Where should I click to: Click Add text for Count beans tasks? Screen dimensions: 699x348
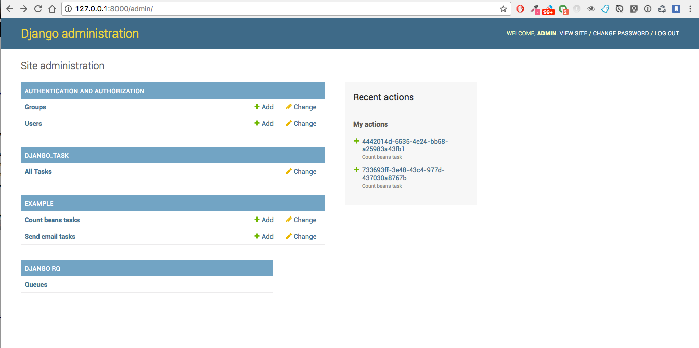[x=267, y=220]
